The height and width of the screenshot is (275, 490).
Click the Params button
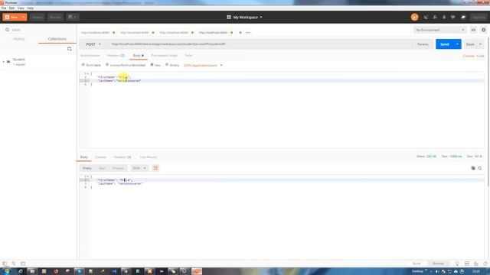(x=423, y=44)
